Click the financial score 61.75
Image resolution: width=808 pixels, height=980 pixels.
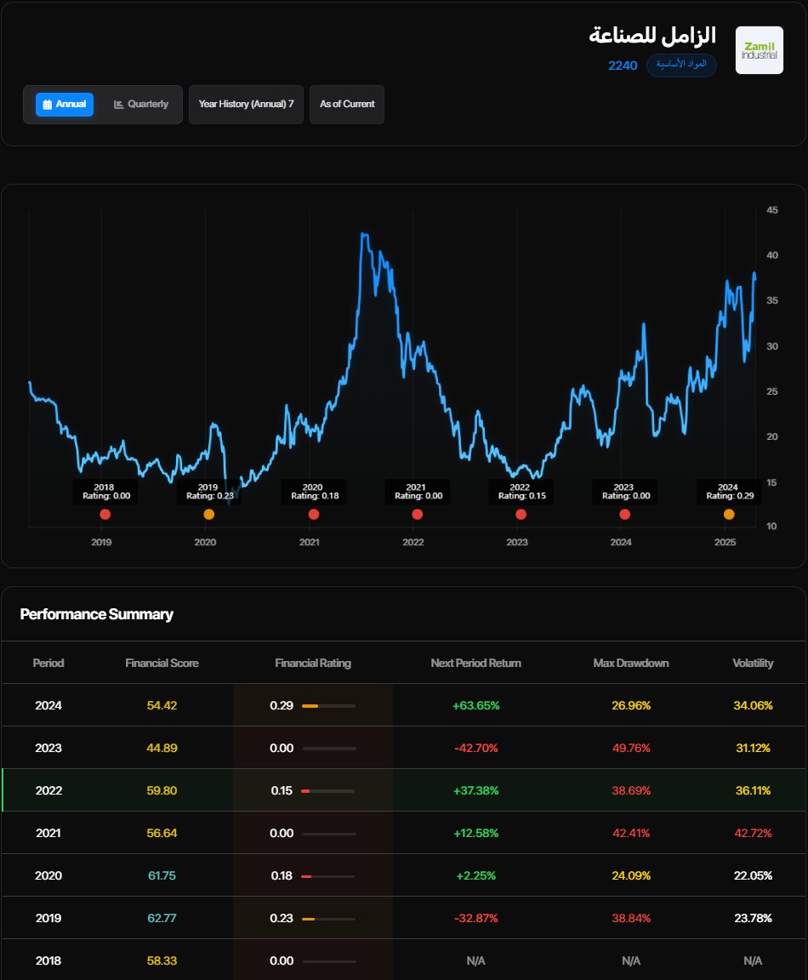tap(162, 875)
